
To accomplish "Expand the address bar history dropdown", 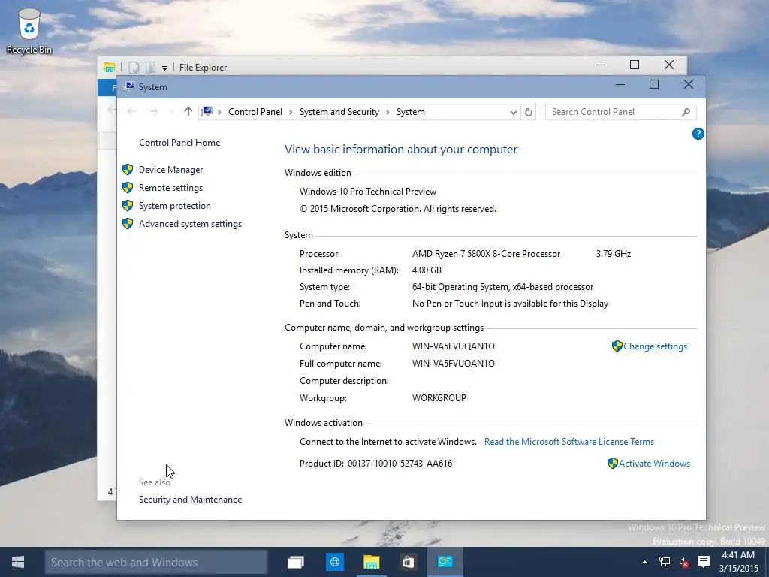I will 513,113.
